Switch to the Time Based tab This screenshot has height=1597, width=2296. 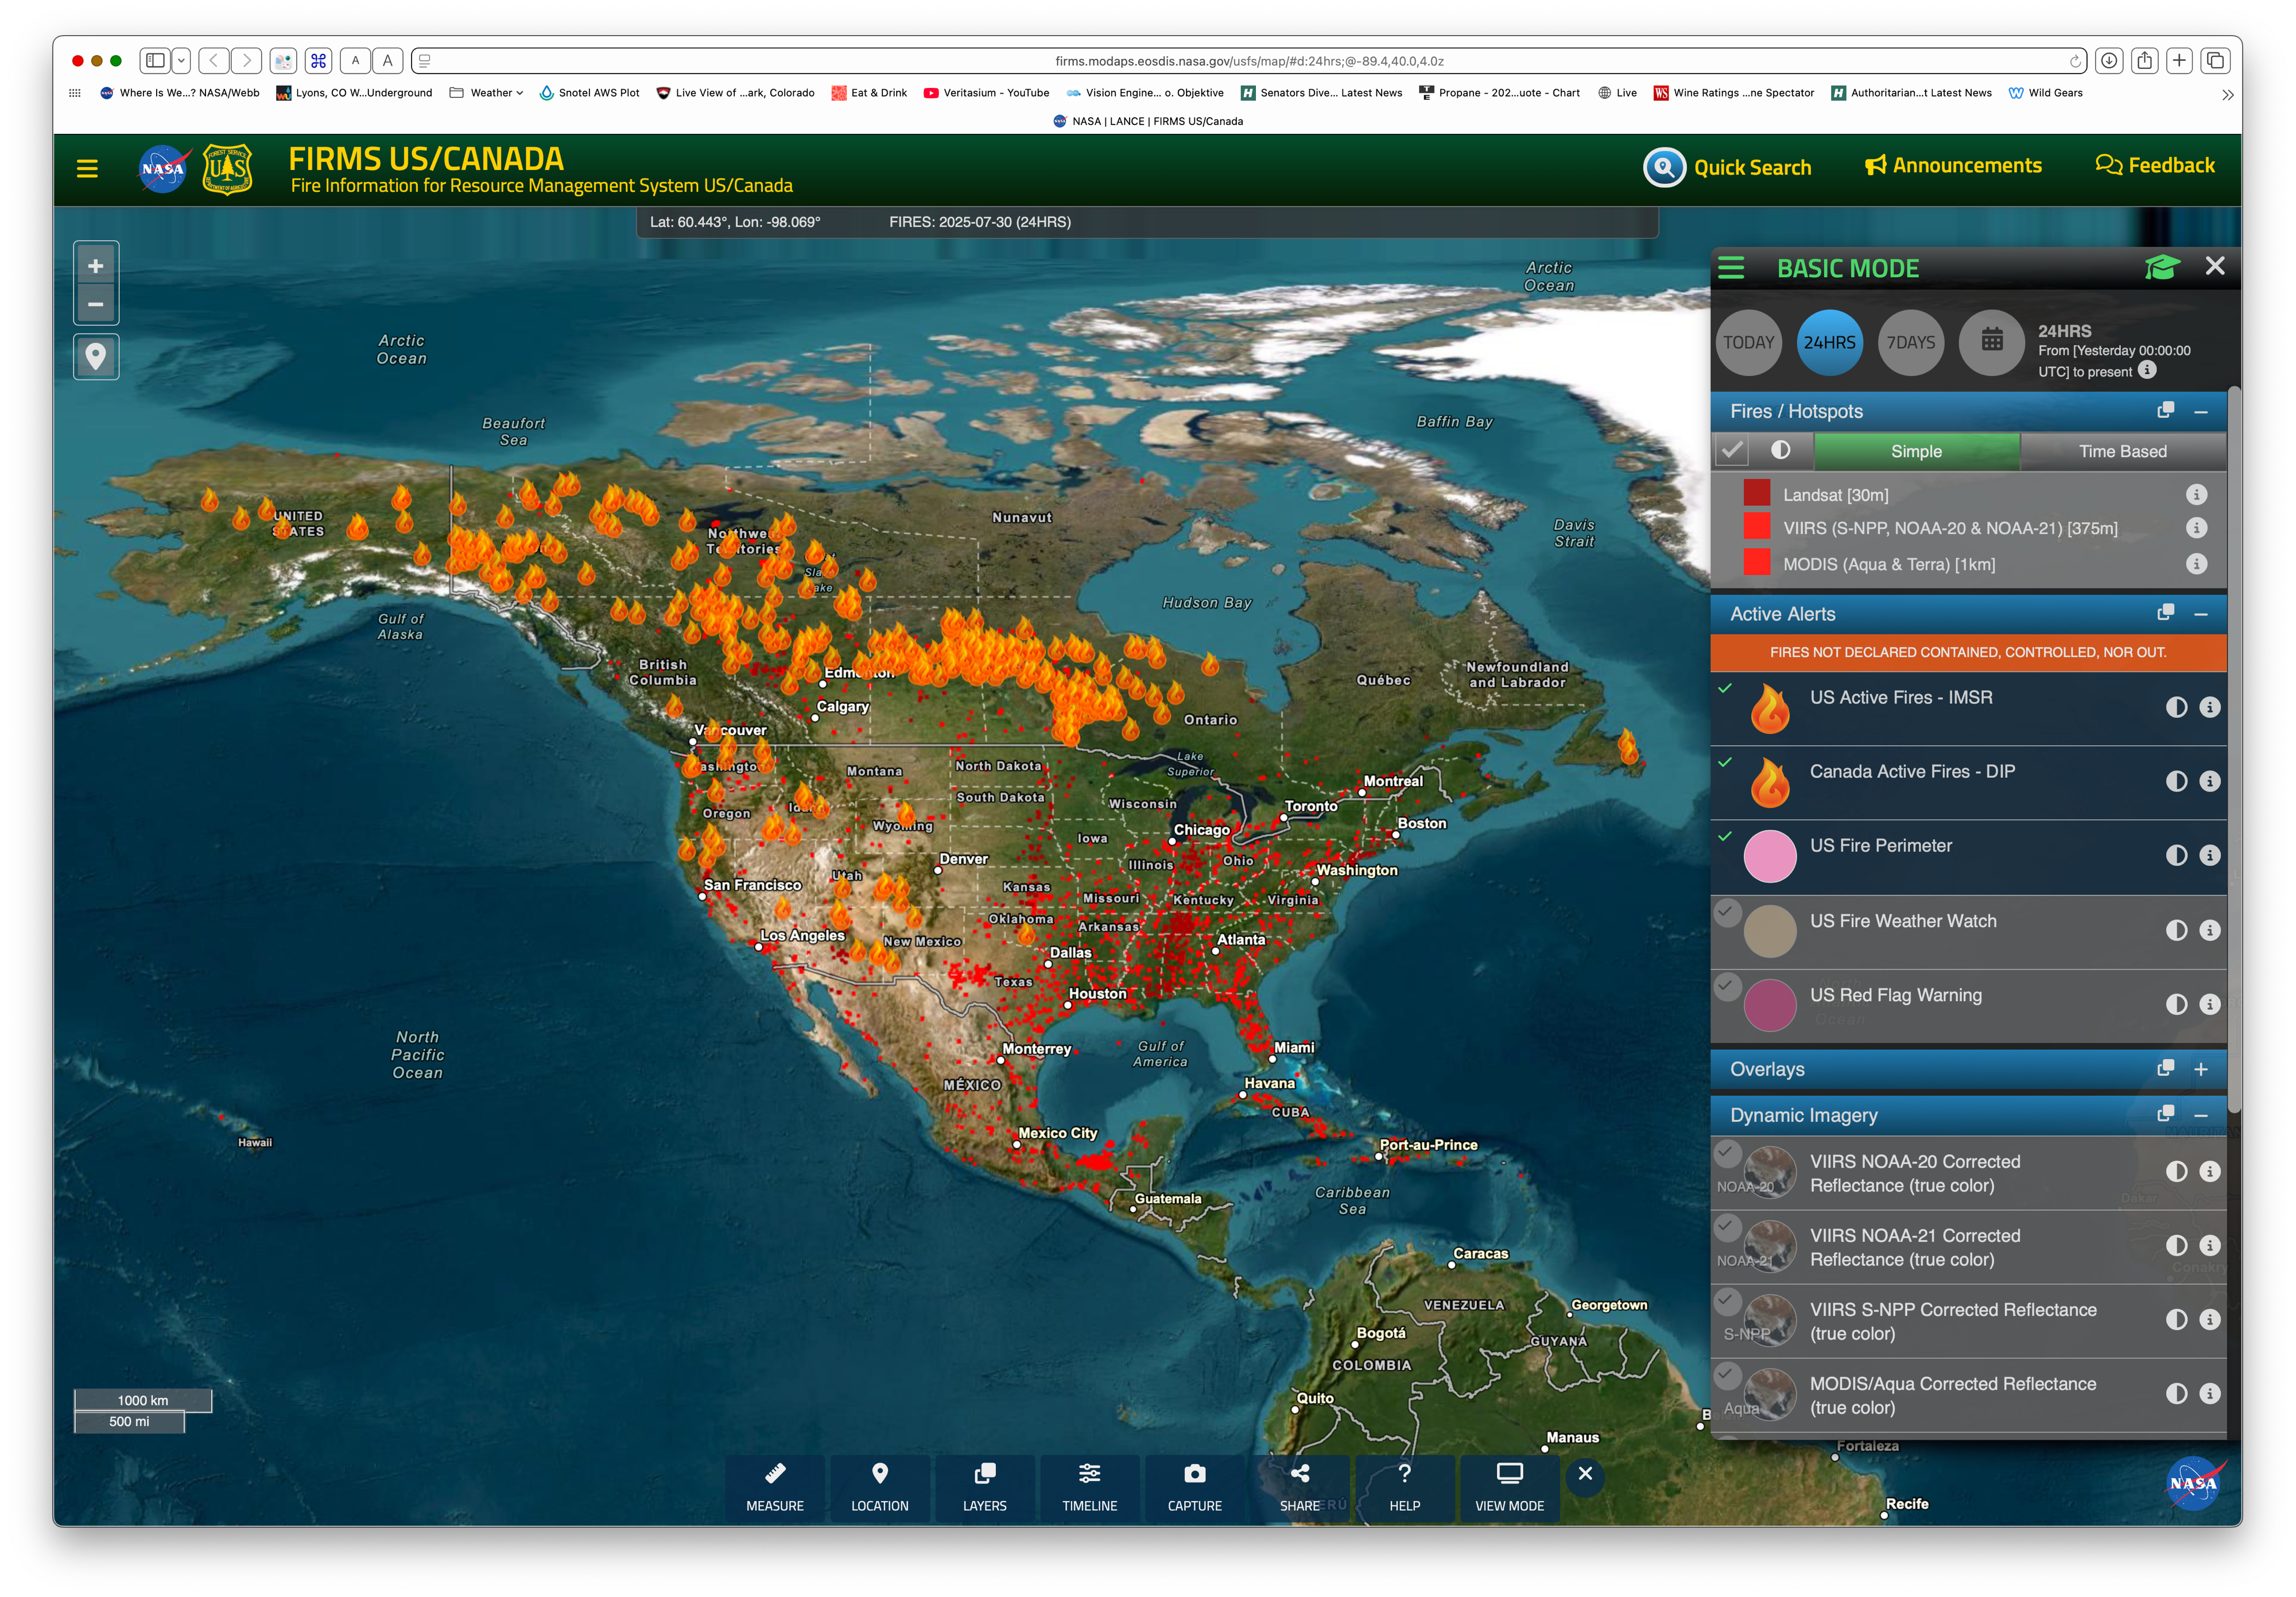(2122, 452)
